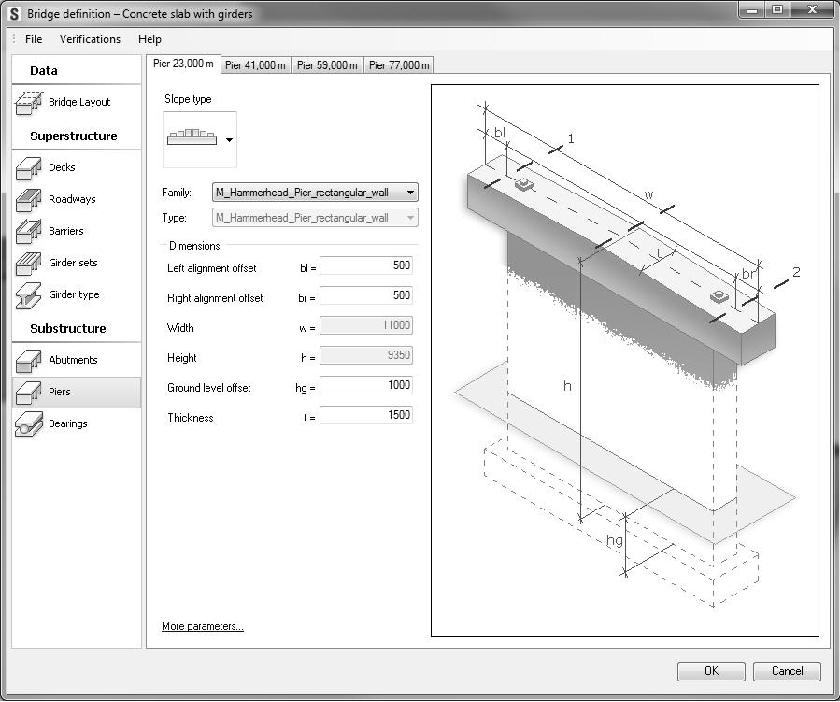This screenshot has width=840, height=702.
Task: Click the Height h field showing 9350
Action: point(366,355)
